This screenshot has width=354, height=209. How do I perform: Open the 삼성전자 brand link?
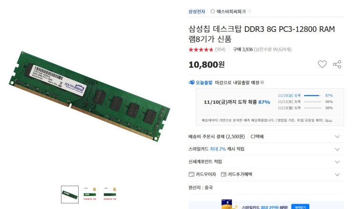pyautogui.click(x=197, y=11)
